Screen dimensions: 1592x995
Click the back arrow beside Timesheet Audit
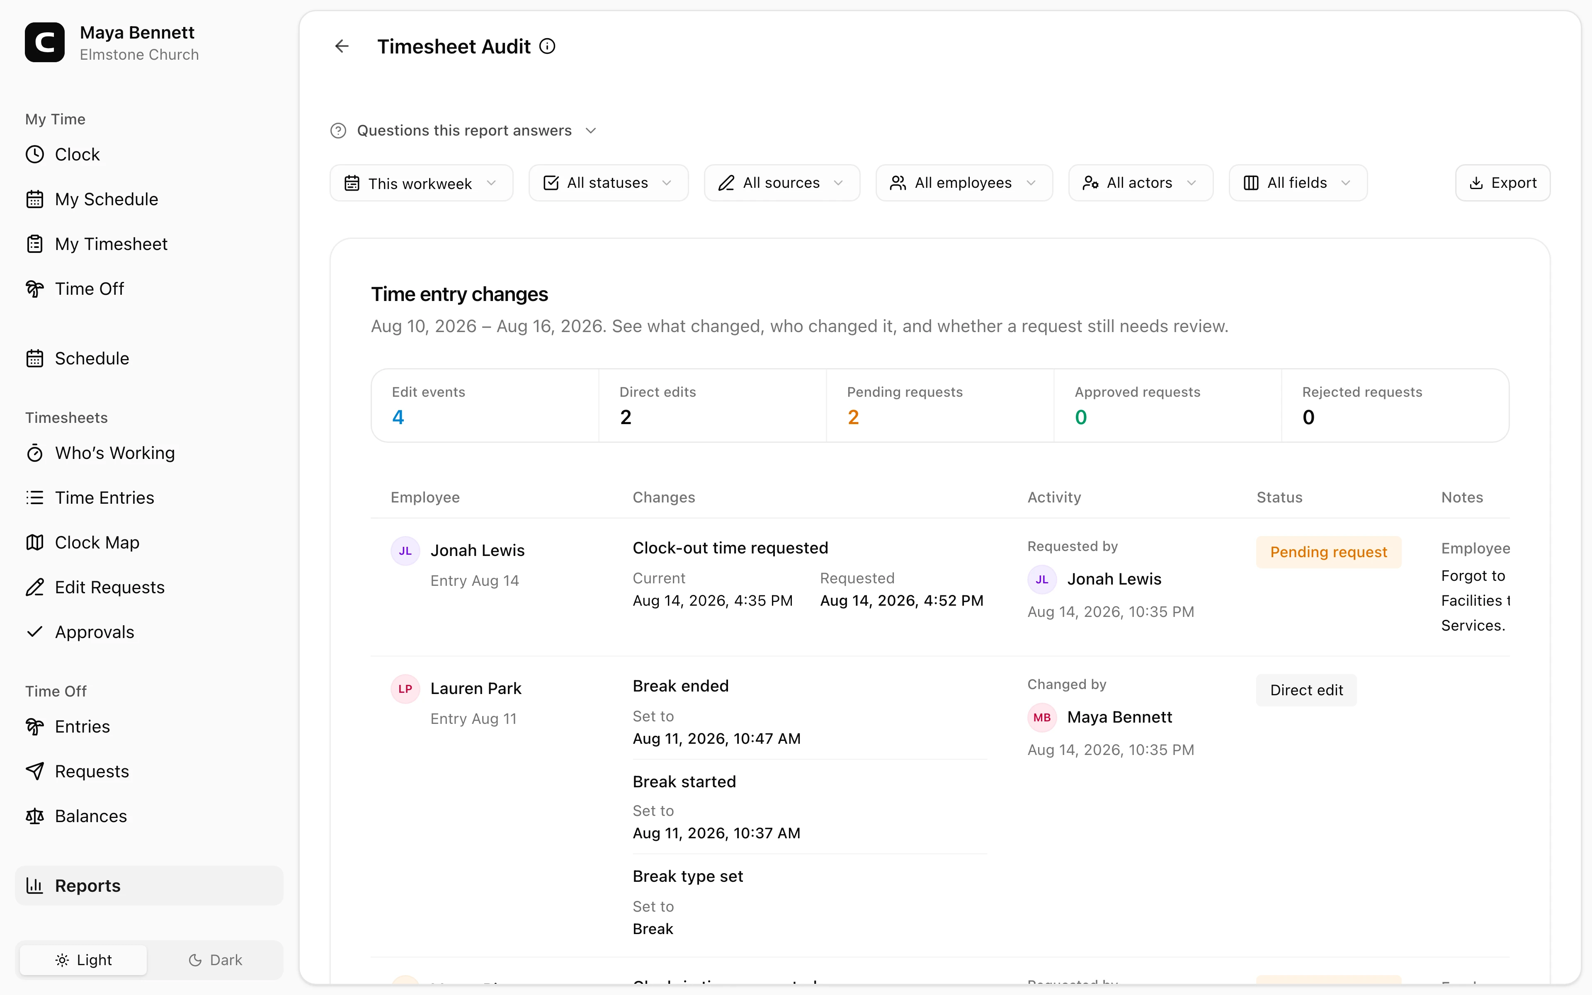(342, 46)
